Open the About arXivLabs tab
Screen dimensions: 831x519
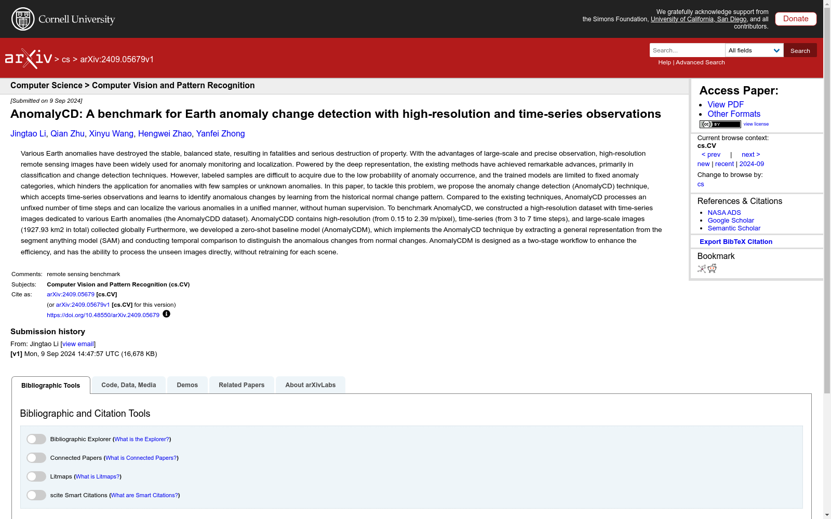pyautogui.click(x=311, y=385)
